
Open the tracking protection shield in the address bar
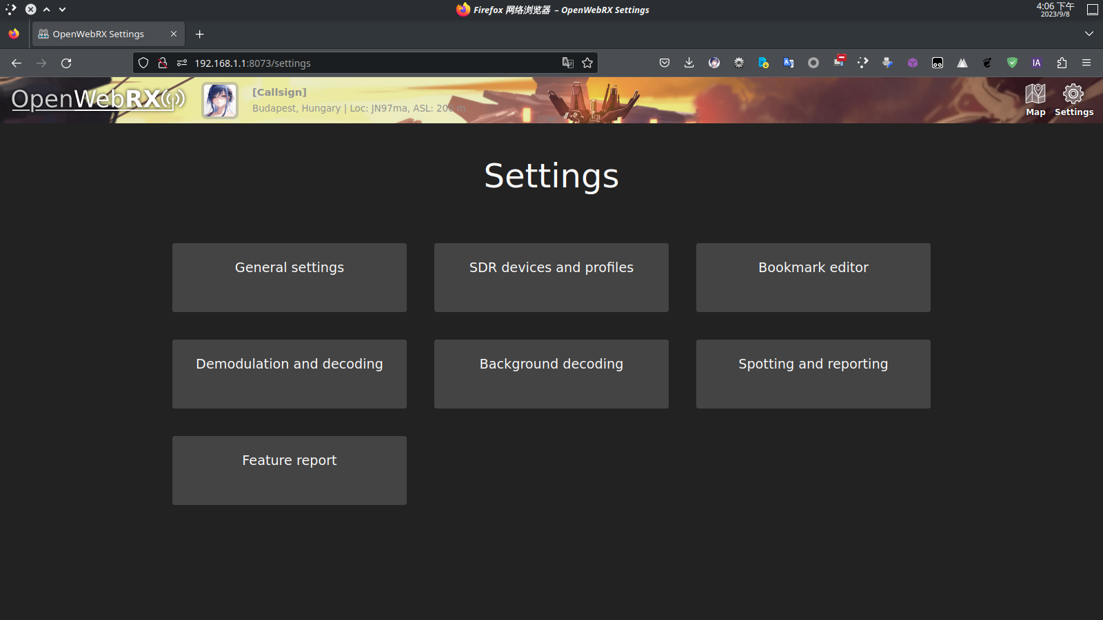(143, 63)
